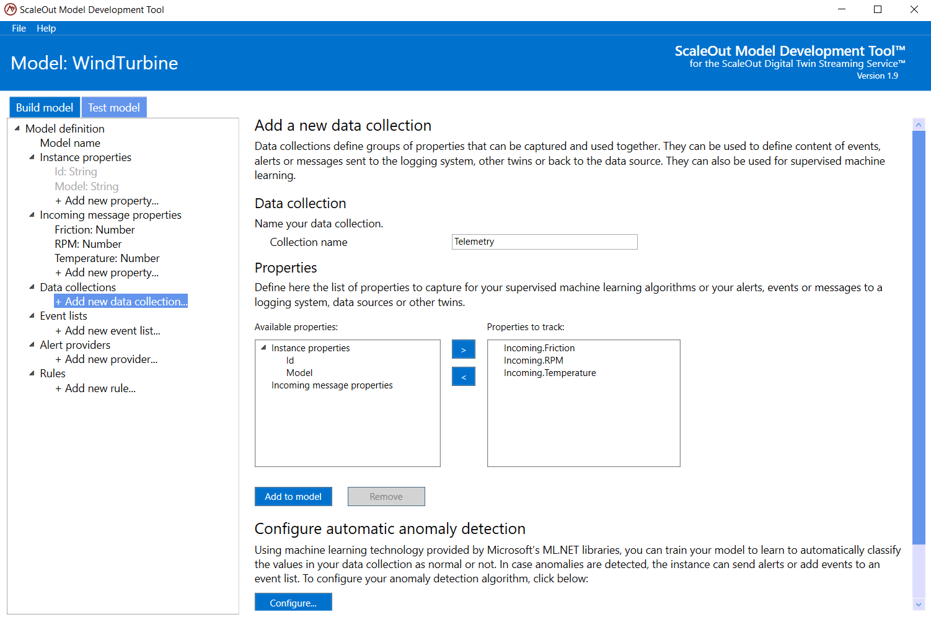Collapse the Incoming message properties tree node
Image resolution: width=931 pixels, height=630 pixels.
click(x=32, y=215)
